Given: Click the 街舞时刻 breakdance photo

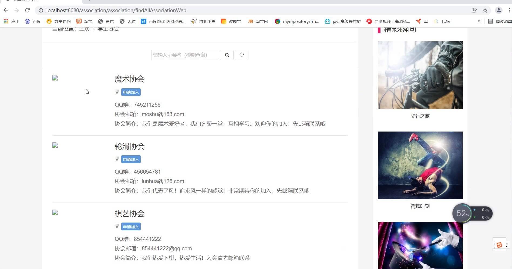Looking at the screenshot, I should click(x=420, y=165).
